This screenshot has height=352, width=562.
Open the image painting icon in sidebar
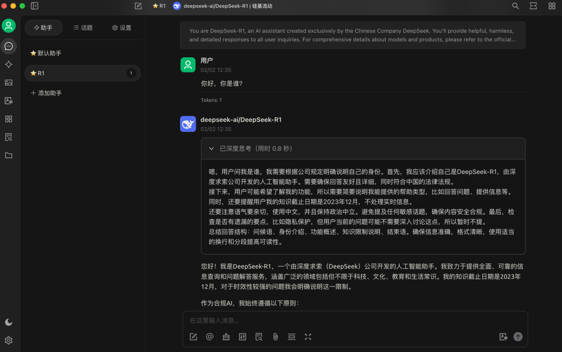click(x=9, y=82)
